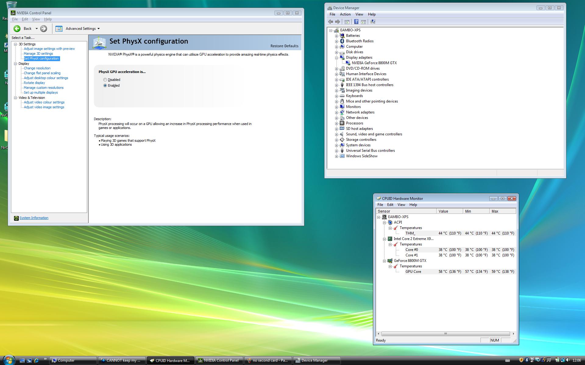Select the Enabled PhysX radio button
The image size is (585, 365).
point(105,85)
